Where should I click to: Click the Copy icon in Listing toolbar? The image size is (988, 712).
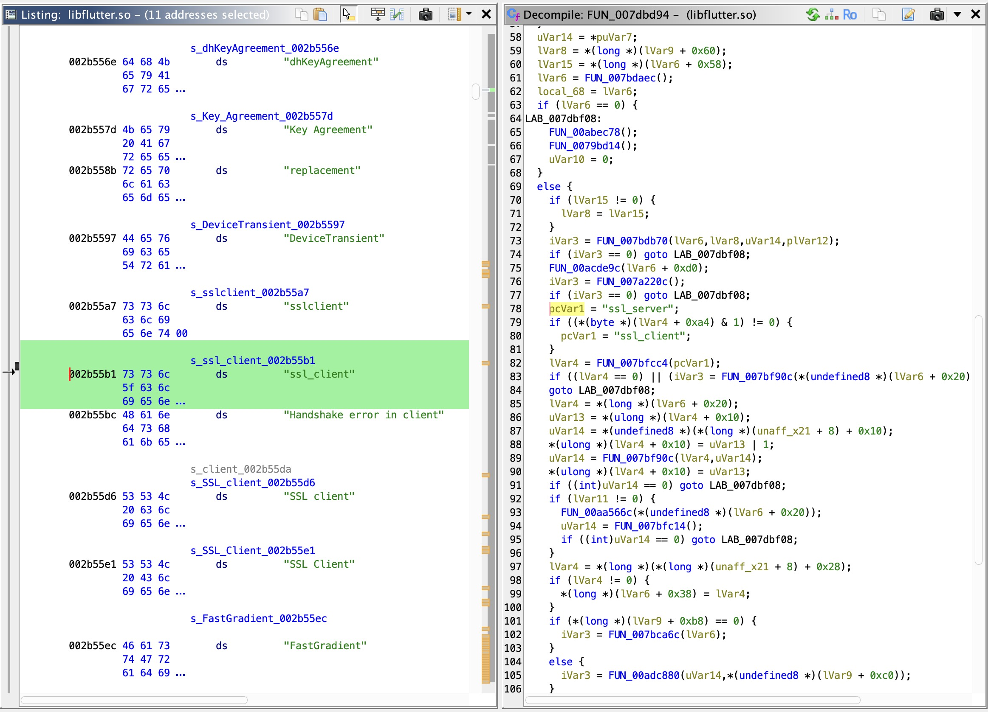pos(301,14)
